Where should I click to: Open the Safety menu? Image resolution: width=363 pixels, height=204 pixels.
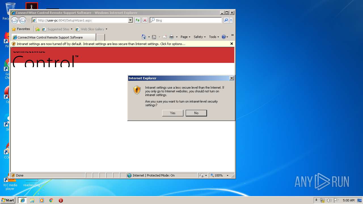tap(200, 37)
